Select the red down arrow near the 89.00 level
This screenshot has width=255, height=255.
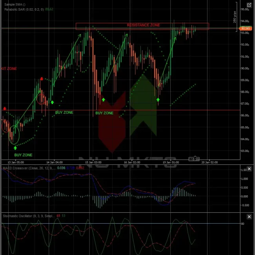click(42, 79)
